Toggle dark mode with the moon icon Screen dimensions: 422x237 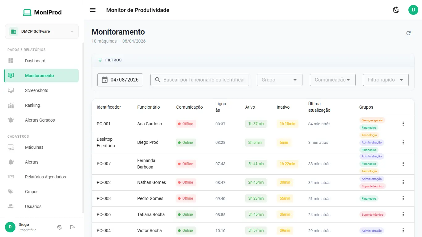396,10
